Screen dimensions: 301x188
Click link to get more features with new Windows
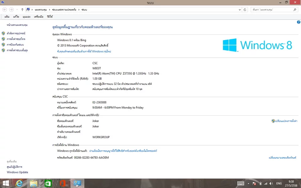tap(84, 51)
